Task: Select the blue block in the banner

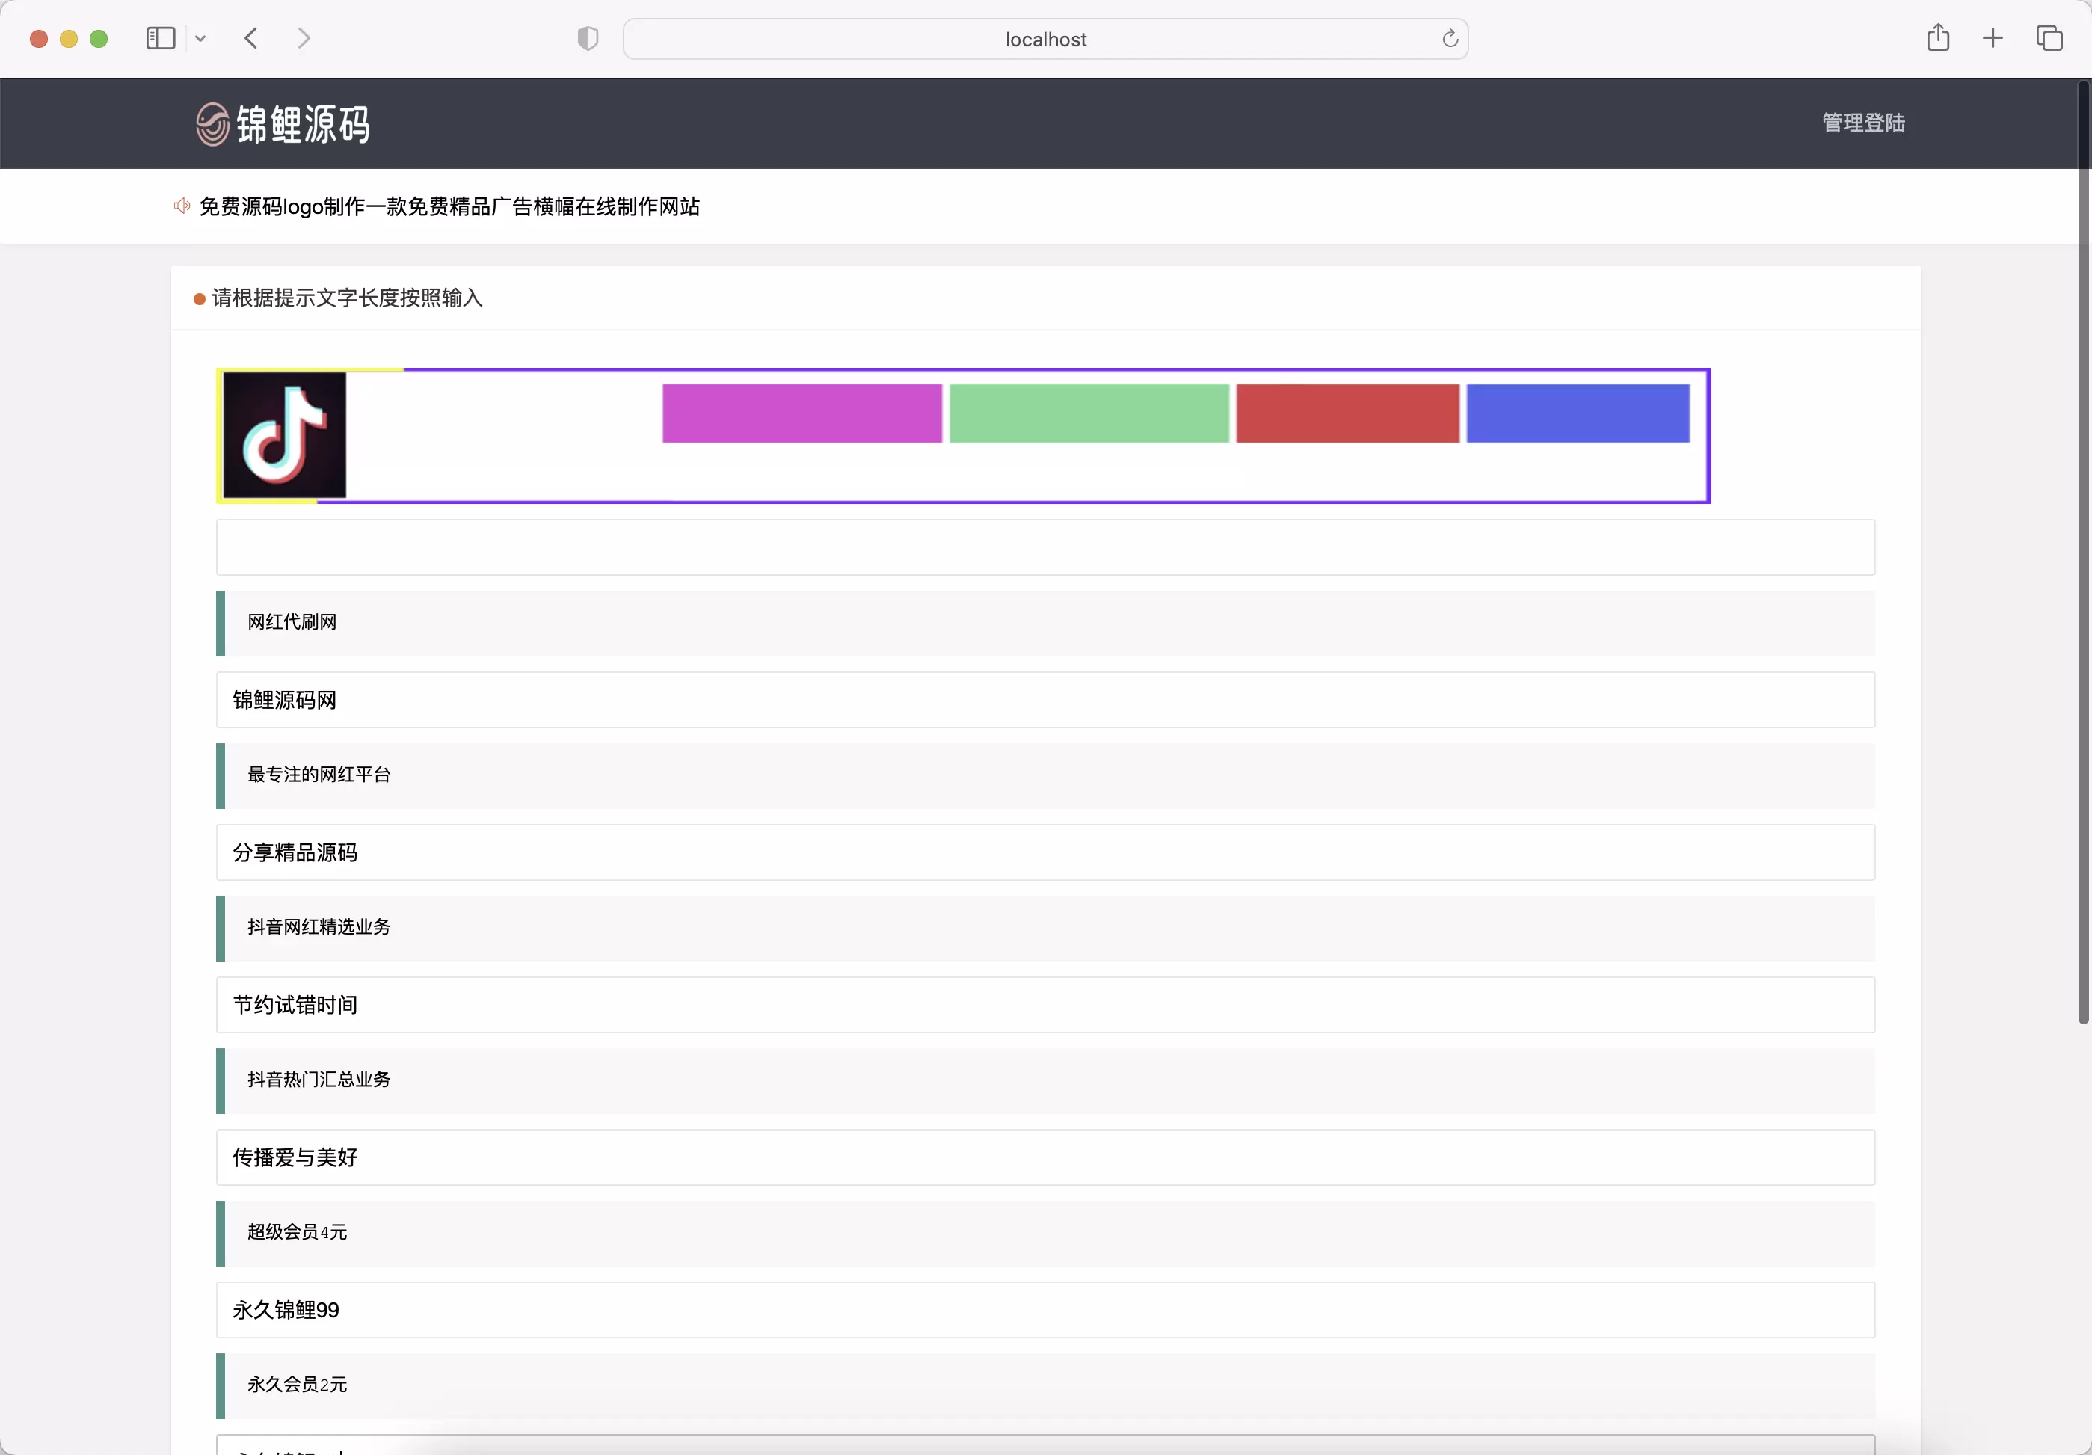Action: click(1578, 413)
